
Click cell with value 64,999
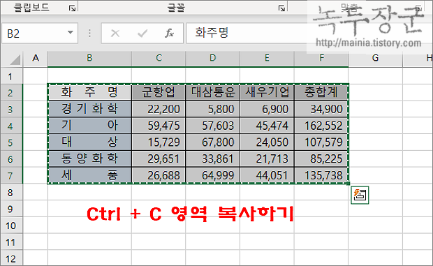(212, 175)
